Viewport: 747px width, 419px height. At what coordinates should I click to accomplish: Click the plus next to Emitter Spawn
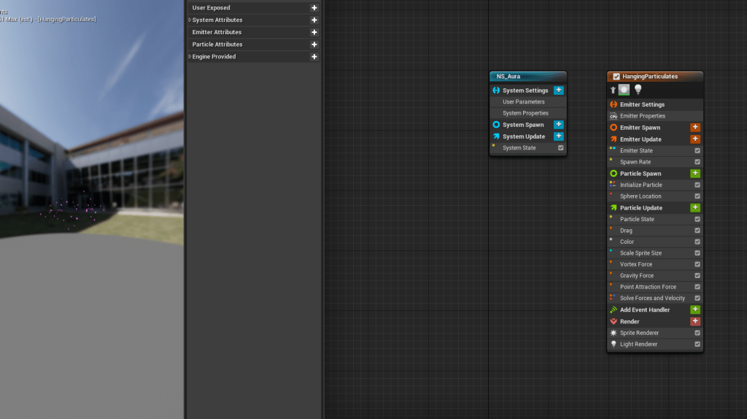click(694, 128)
